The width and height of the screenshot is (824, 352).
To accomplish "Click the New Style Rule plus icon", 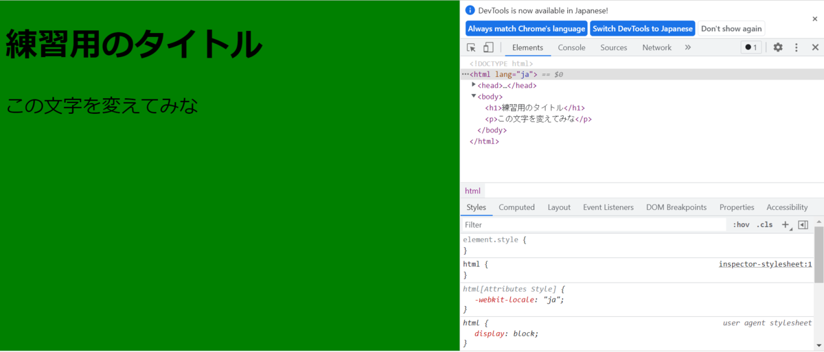I will [x=786, y=224].
